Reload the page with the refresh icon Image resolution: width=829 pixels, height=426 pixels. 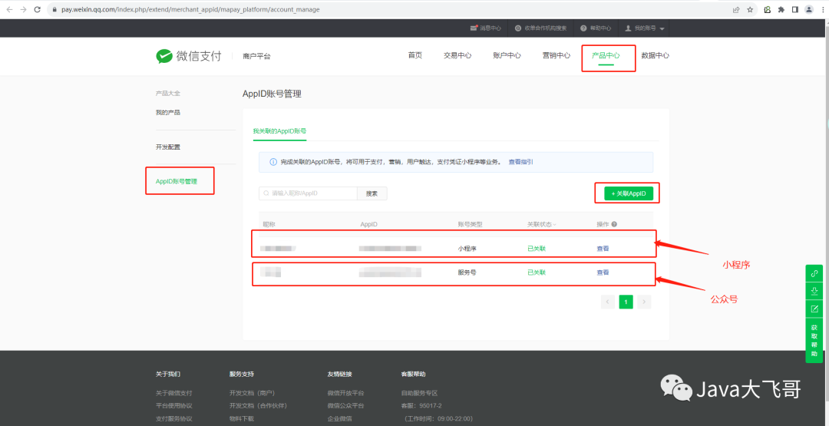coord(38,9)
